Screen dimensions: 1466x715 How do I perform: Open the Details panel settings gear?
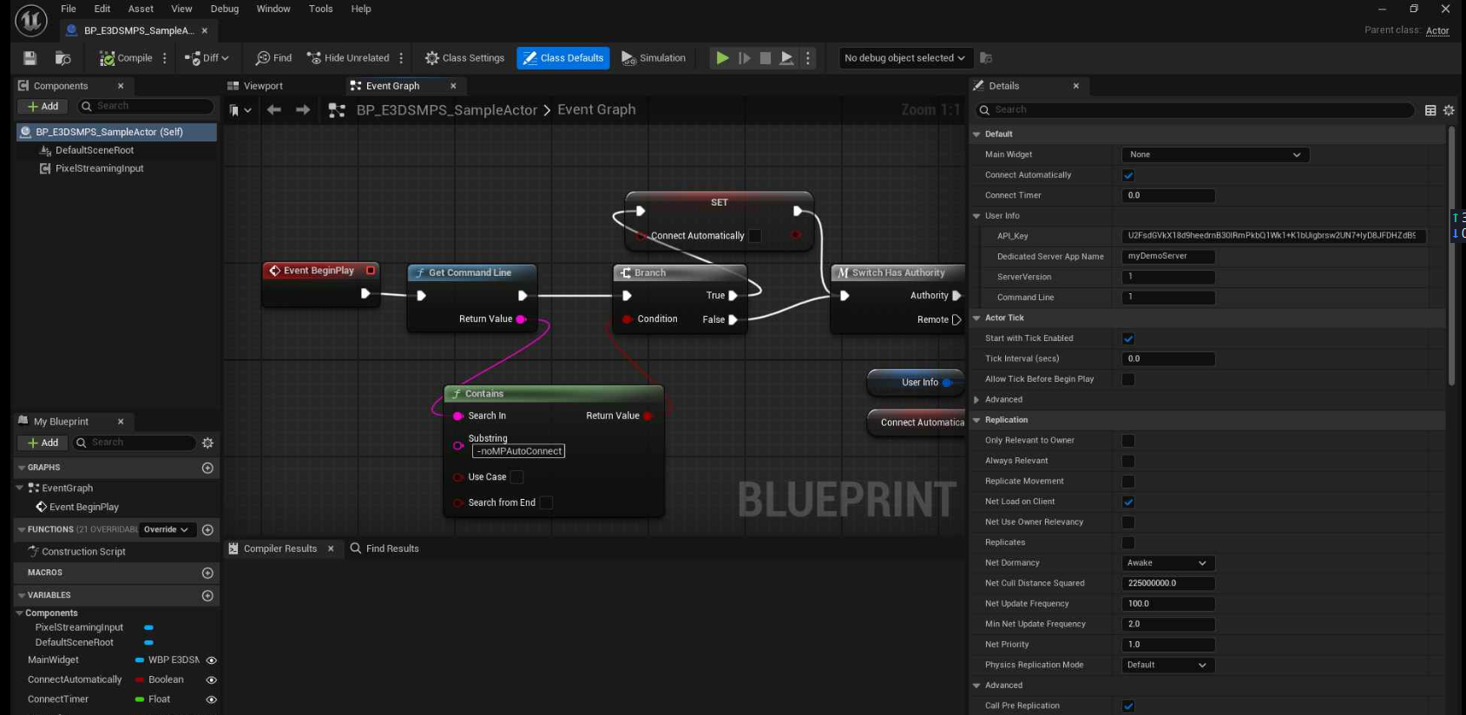pos(1449,110)
